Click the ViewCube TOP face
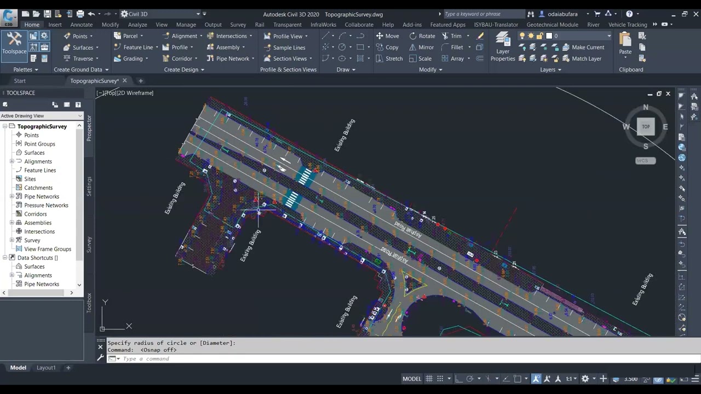The image size is (701, 394). [646, 127]
